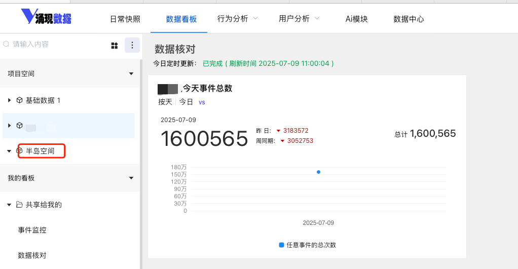Viewport: 518px width, 269px height.
Task: Select the 项目空间 section header
Action: pos(70,73)
